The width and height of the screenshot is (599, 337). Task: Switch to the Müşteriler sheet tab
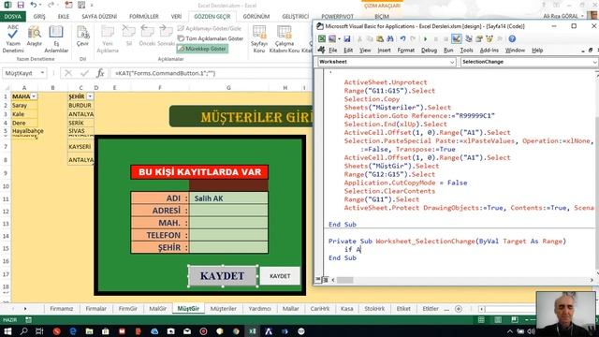224,309
